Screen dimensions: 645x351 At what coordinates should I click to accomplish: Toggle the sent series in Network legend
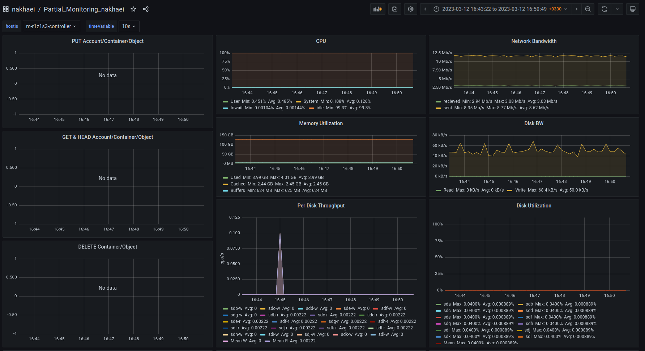pos(448,108)
